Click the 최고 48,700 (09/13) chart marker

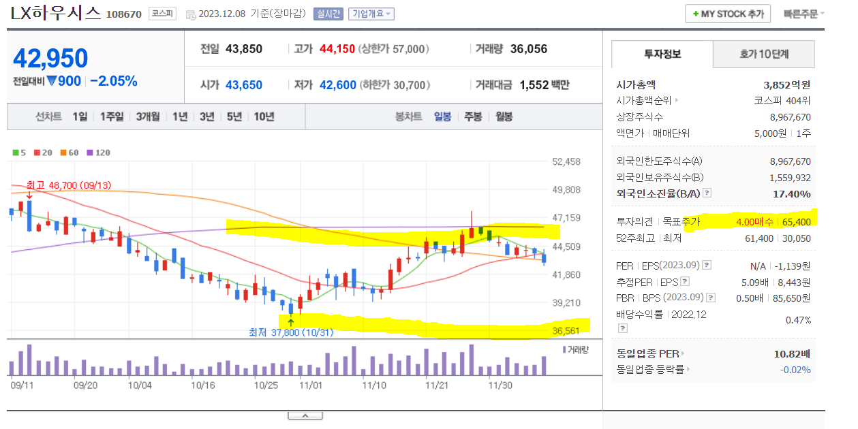pyautogui.click(x=68, y=185)
